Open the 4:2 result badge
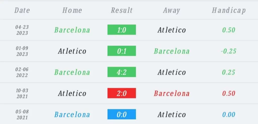 click(x=122, y=72)
